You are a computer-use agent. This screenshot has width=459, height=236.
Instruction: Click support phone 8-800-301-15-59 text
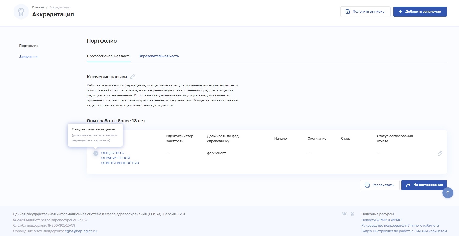pos(62,225)
